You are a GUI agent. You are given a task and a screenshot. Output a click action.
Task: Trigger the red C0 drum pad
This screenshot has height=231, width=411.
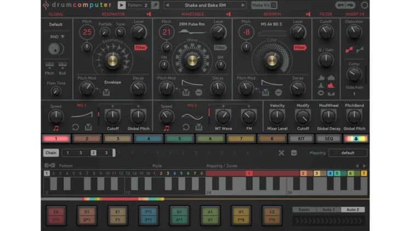(56, 216)
